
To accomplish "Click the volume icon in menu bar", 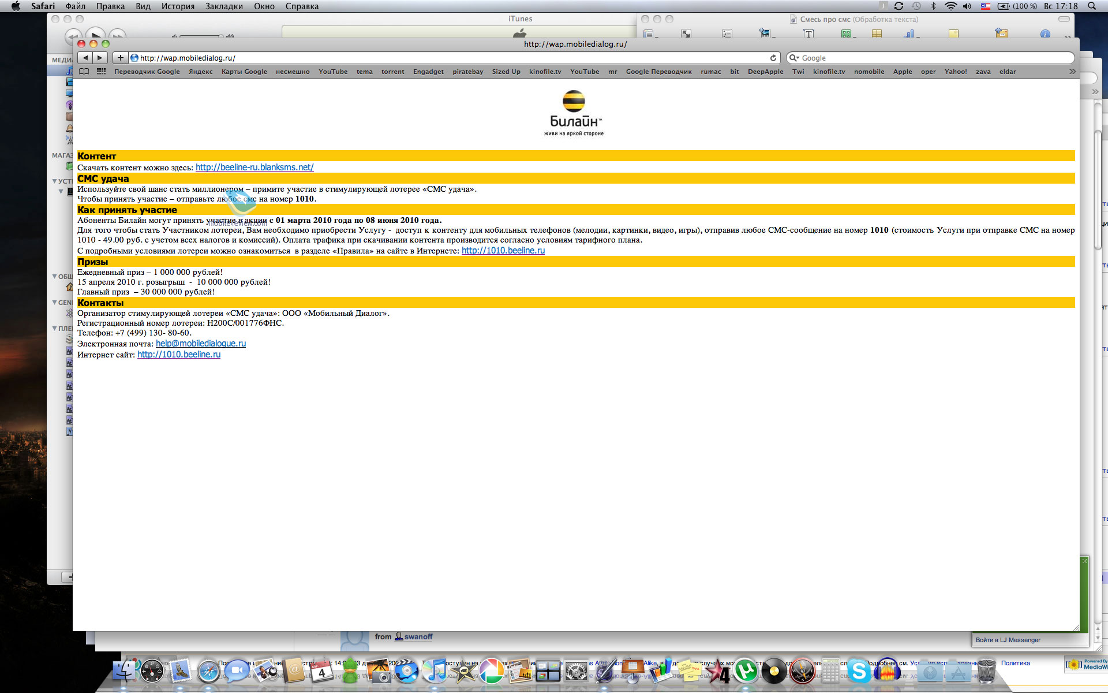I will [x=967, y=6].
